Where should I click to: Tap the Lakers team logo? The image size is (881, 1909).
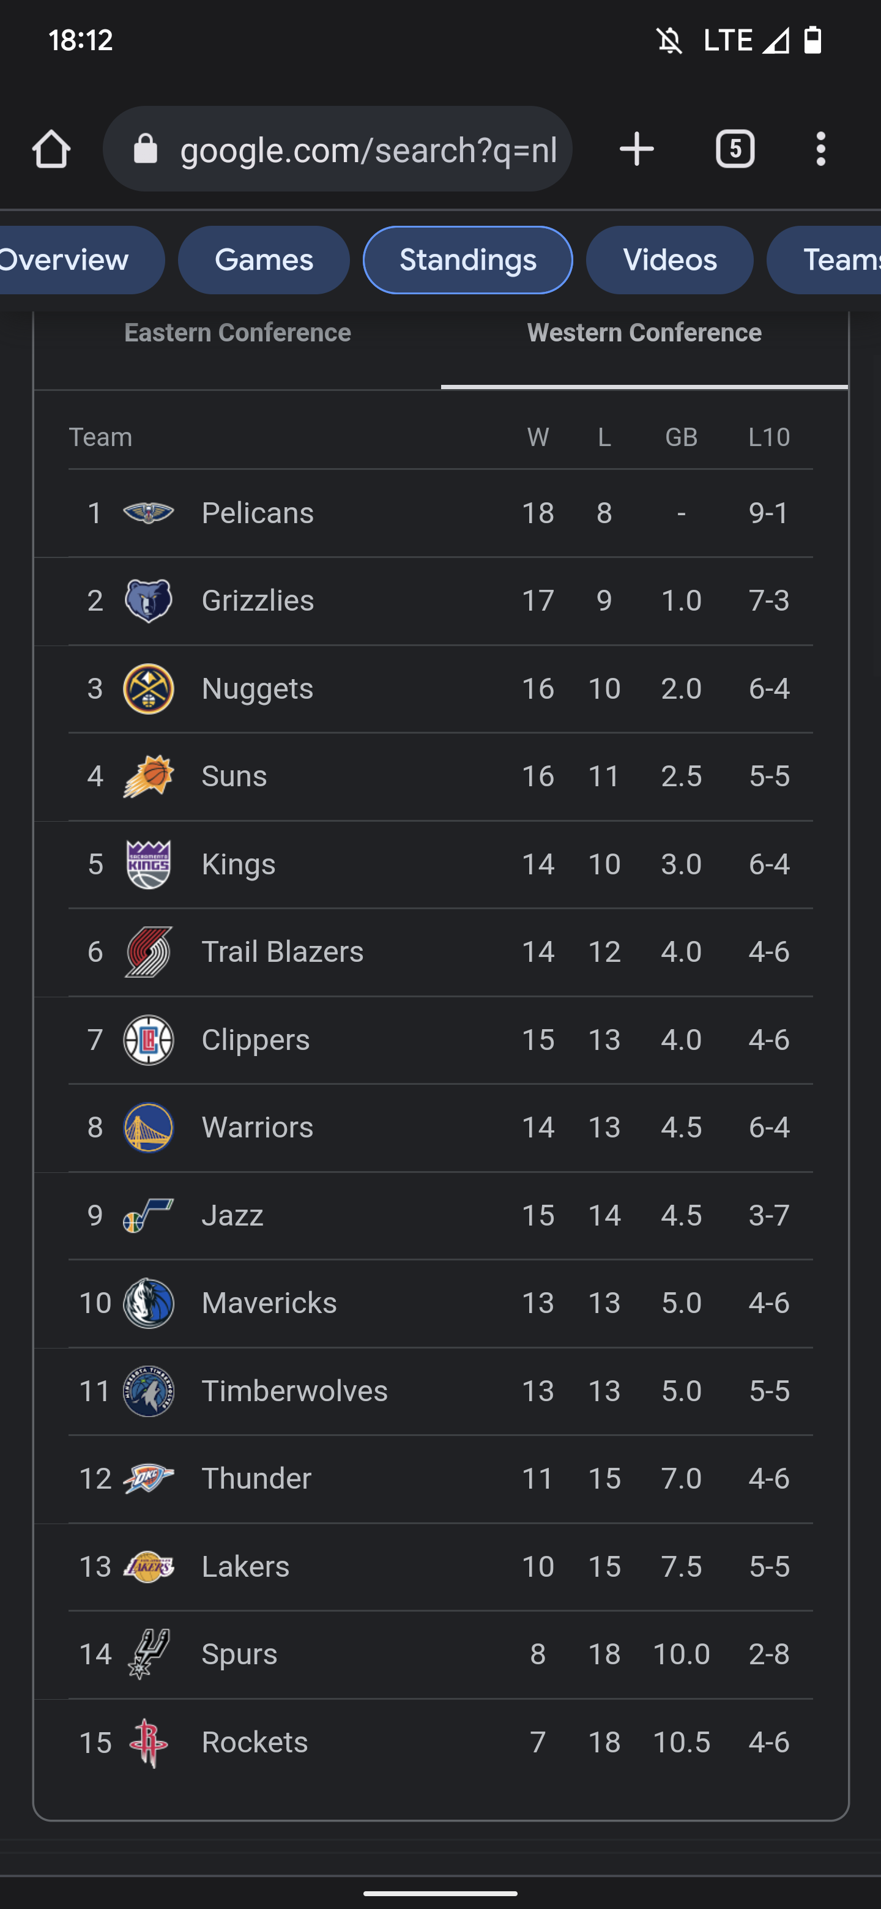click(x=148, y=1566)
